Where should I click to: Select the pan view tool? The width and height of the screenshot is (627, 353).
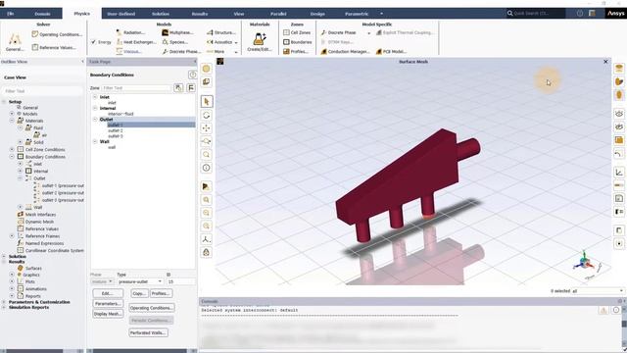click(x=207, y=128)
